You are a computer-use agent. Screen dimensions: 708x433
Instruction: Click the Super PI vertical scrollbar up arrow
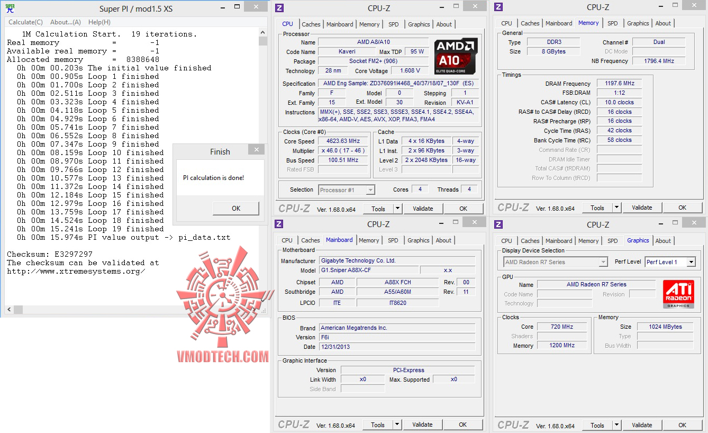[x=263, y=33]
